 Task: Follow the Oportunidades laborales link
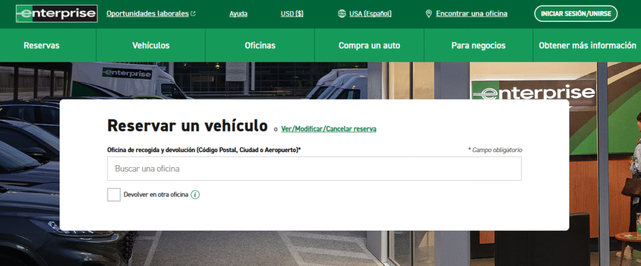click(148, 14)
